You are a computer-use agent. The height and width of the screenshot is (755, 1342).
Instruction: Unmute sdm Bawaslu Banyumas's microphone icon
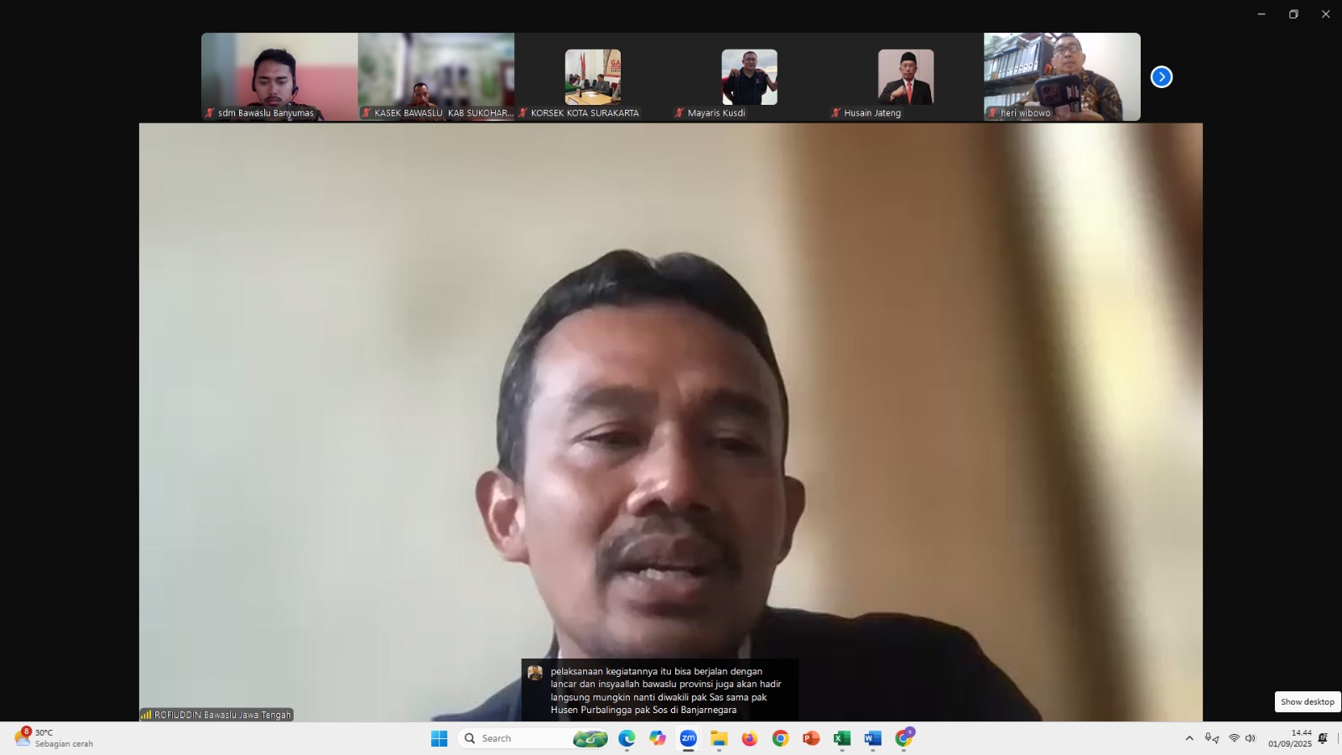[x=209, y=112]
